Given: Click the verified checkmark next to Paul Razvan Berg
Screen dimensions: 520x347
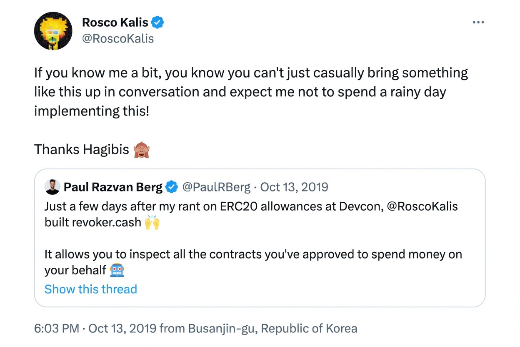Looking at the screenshot, I should [171, 187].
